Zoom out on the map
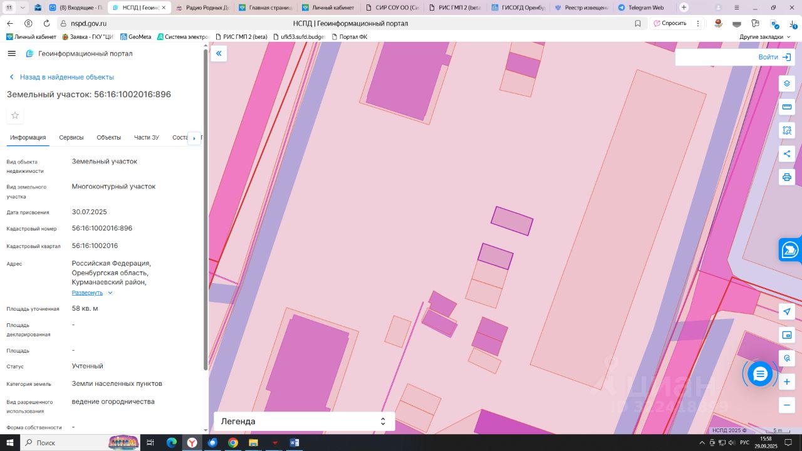Image resolution: width=802 pixels, height=451 pixels. pyautogui.click(x=787, y=405)
